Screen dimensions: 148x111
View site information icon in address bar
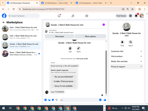[x=20, y=9]
